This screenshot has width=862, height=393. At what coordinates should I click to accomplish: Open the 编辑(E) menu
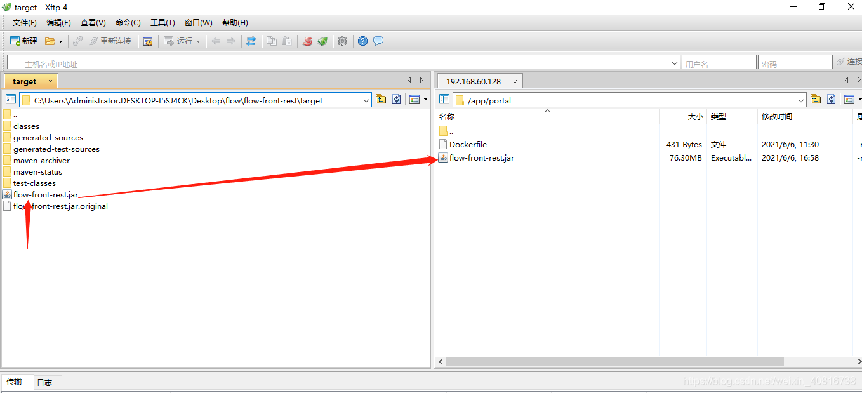58,23
